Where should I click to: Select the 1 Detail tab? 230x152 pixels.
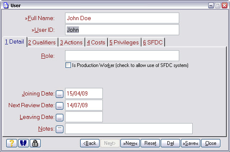(14, 42)
